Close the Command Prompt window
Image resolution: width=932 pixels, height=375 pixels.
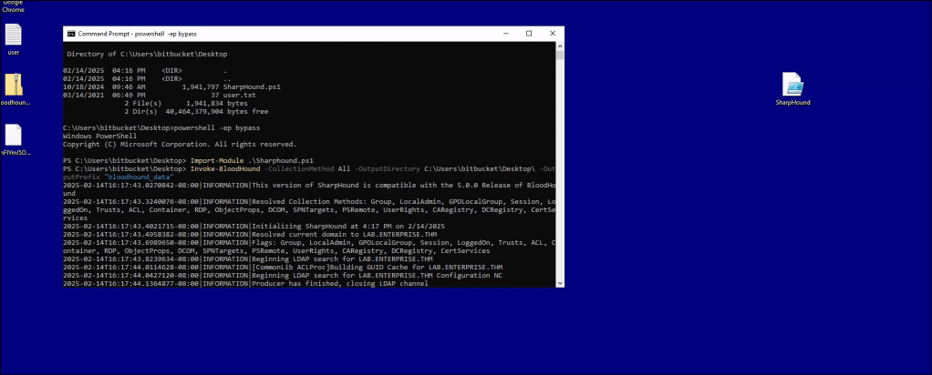553,34
